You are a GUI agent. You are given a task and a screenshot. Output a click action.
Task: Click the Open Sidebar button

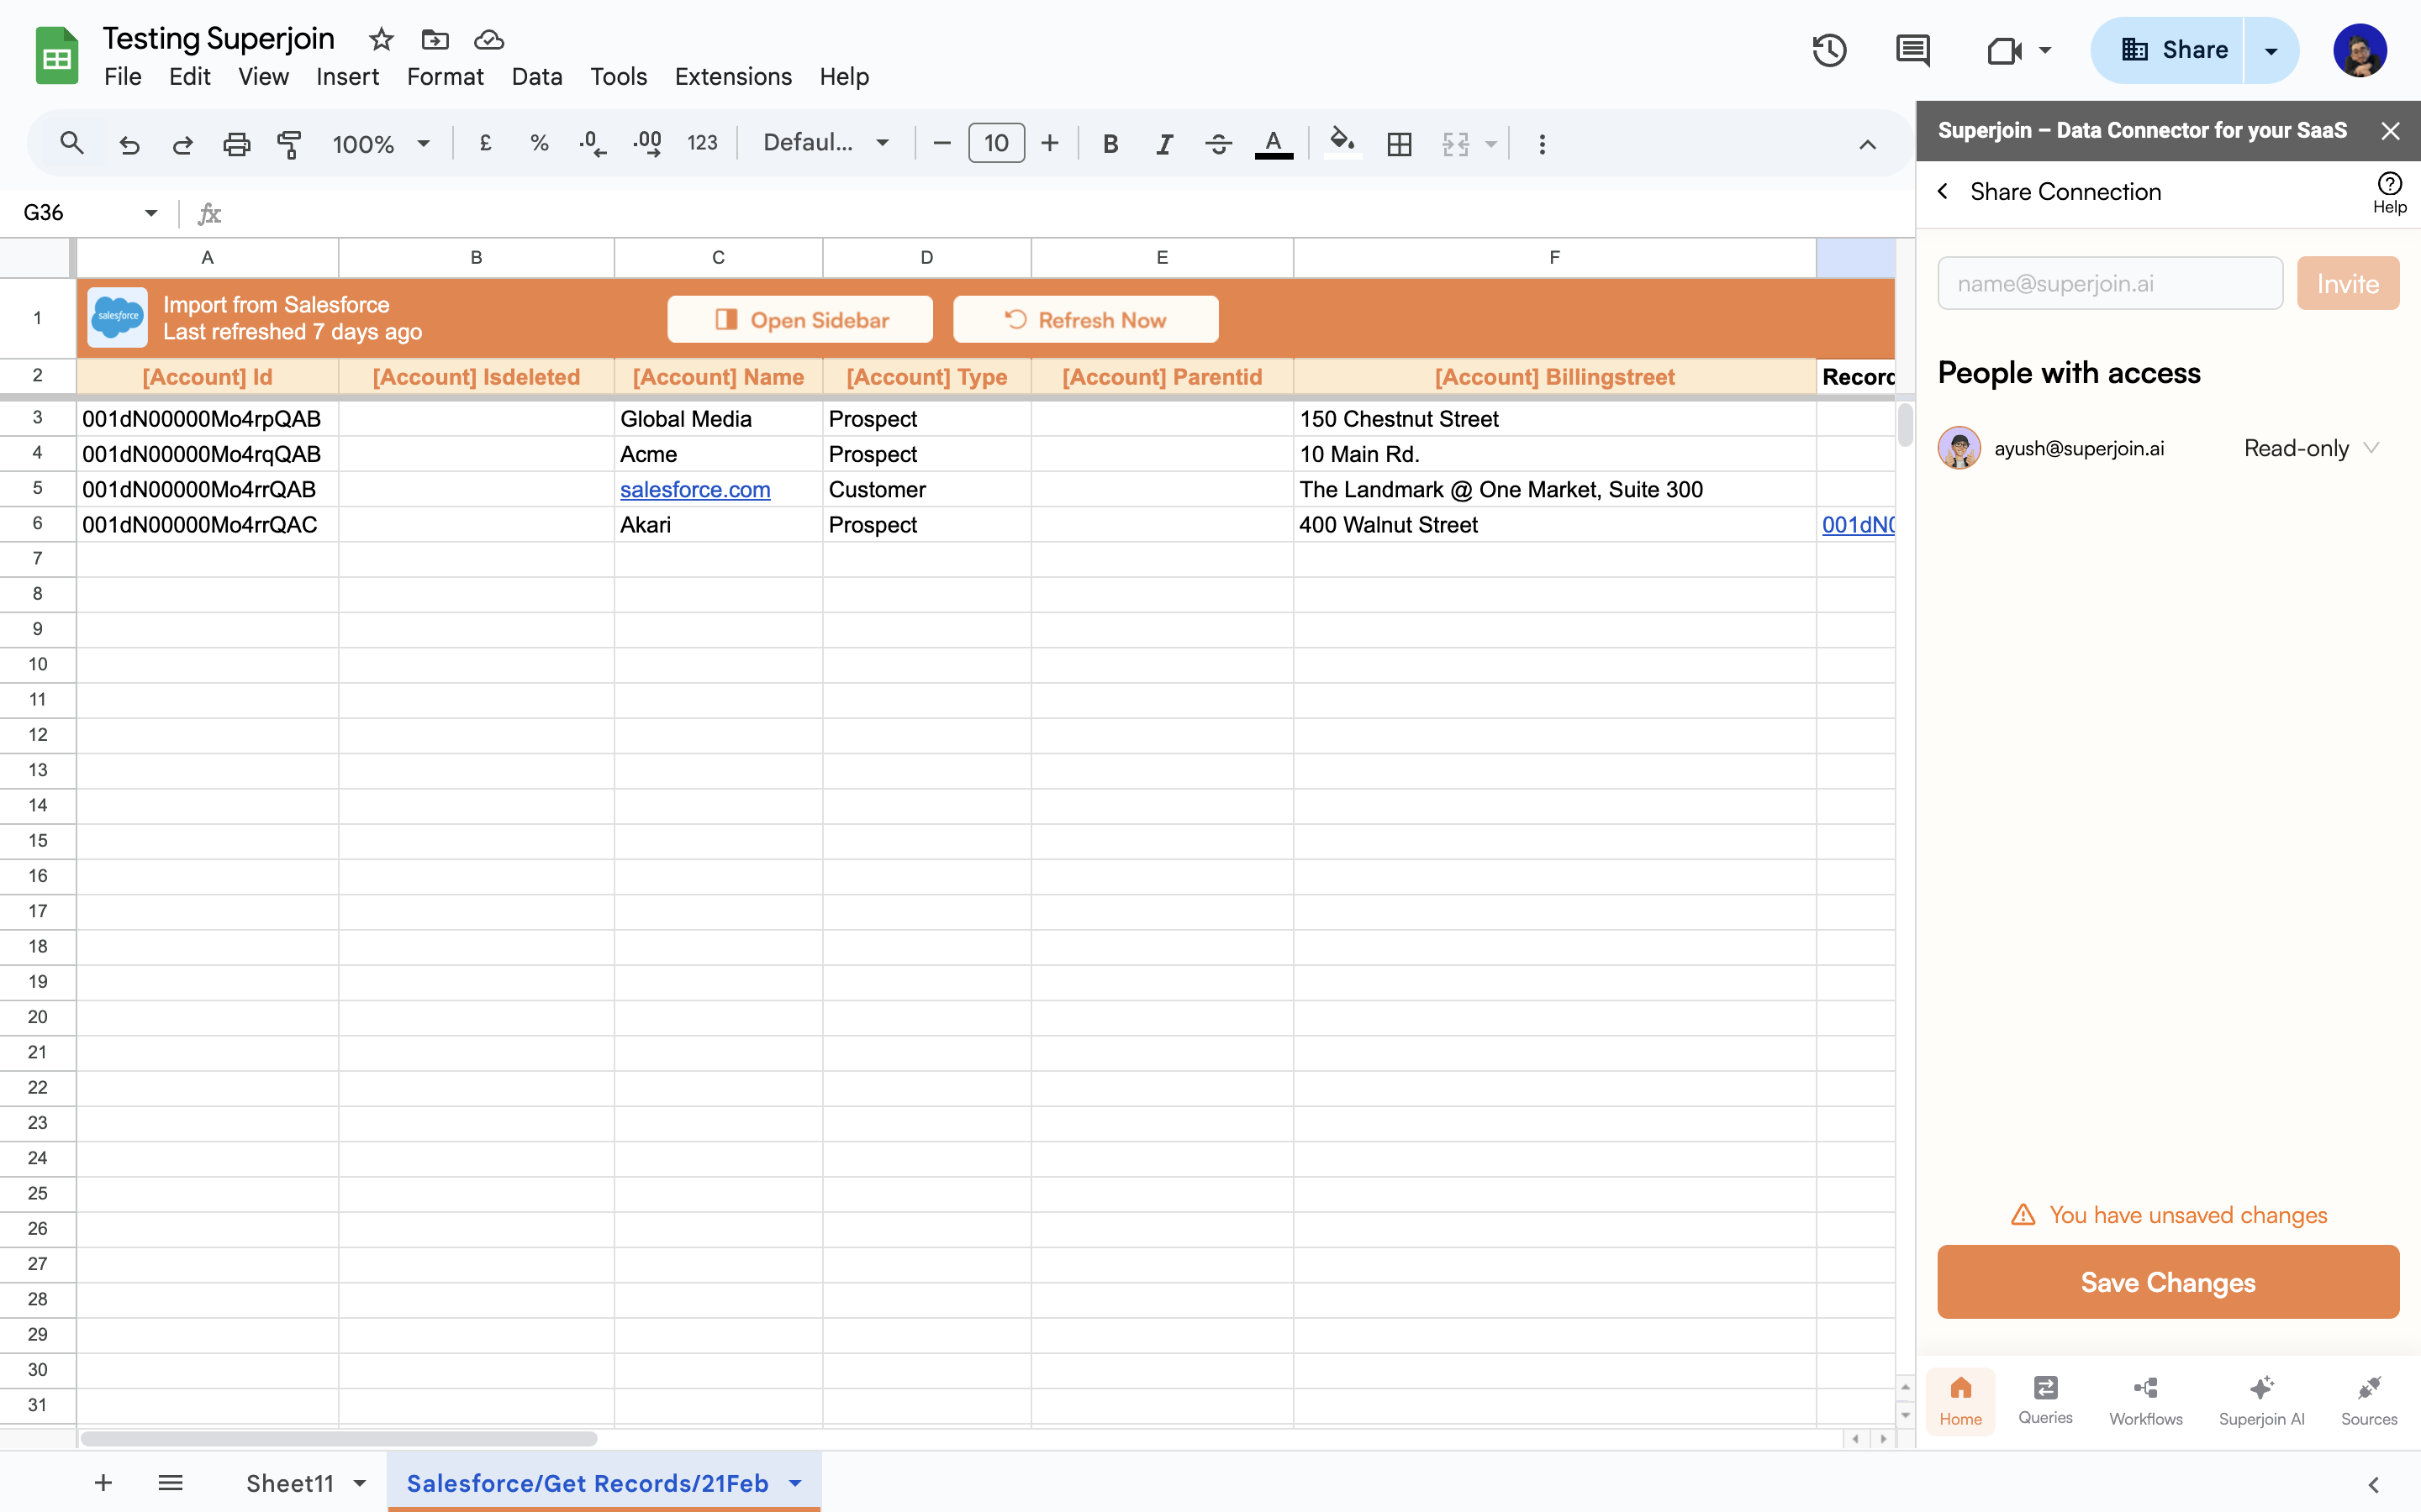pos(800,319)
